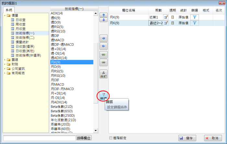Cancel with the 取消 button
The width and height of the screenshot is (227, 144).
pos(213,138)
